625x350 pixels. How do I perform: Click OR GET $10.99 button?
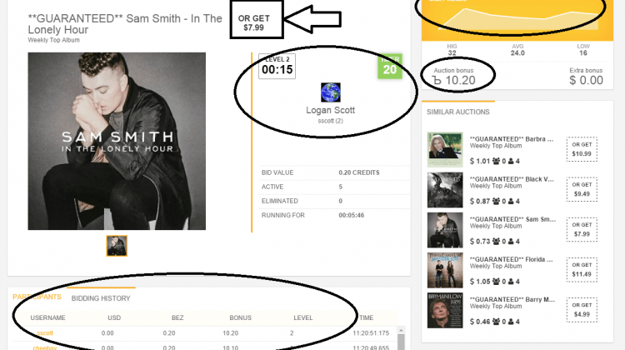pos(582,149)
